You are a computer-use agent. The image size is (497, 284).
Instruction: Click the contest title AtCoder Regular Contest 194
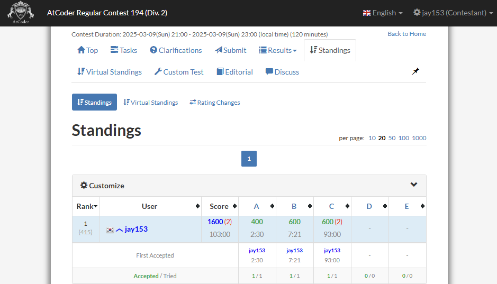107,13
